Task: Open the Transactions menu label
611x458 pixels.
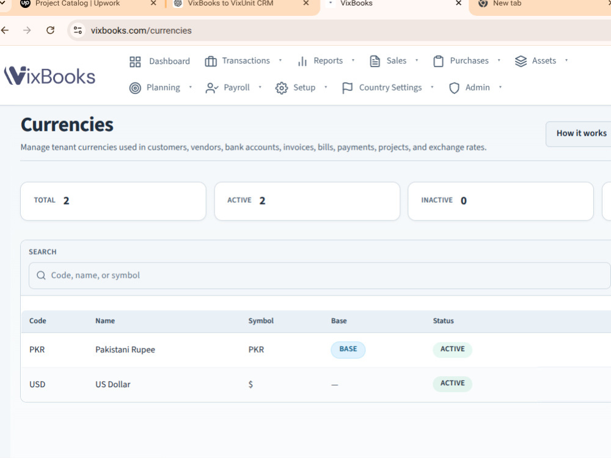Action: pos(246,60)
